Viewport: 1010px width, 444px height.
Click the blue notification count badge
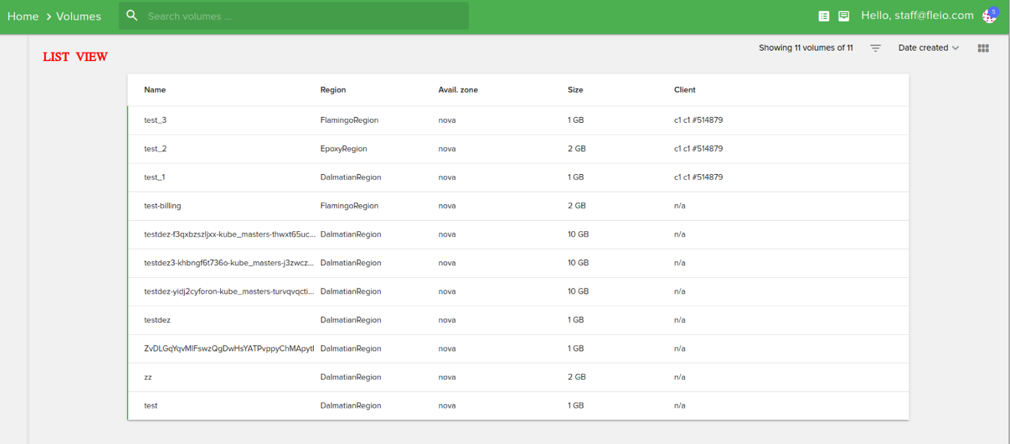(995, 11)
